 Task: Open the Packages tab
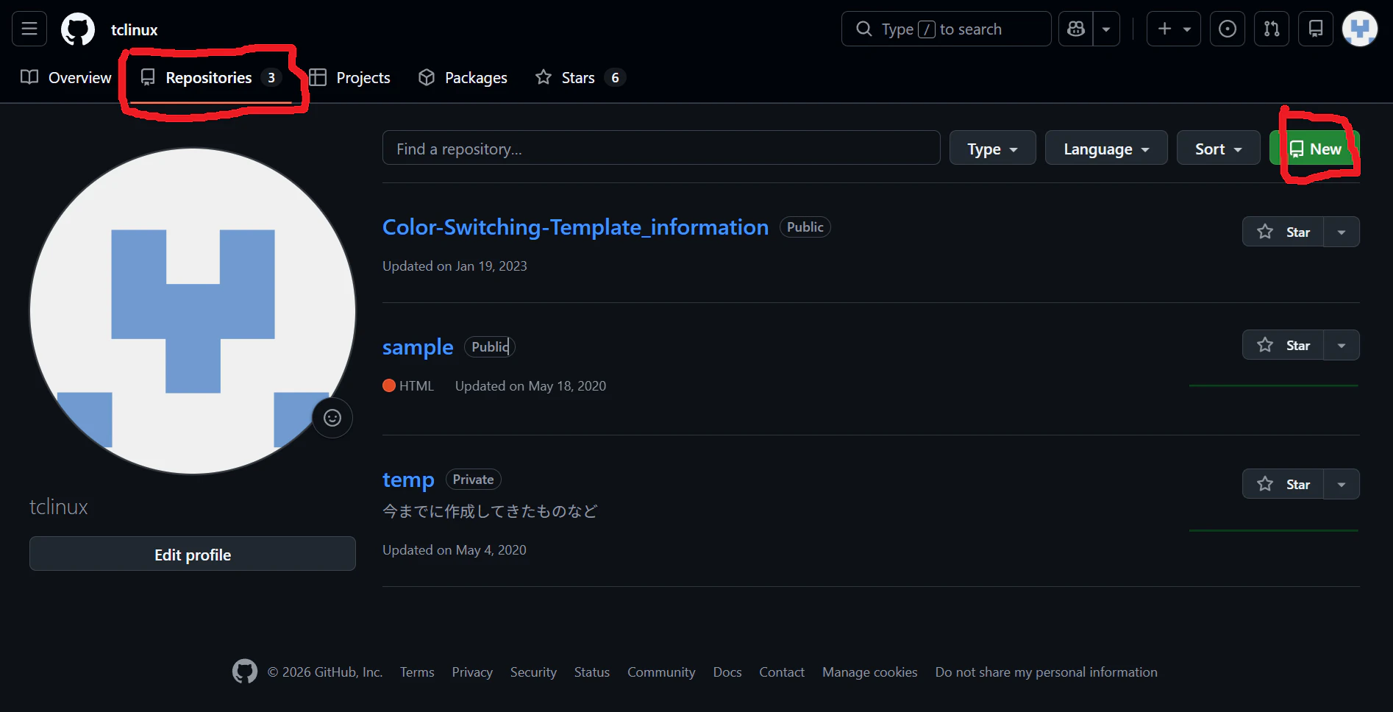pos(463,77)
